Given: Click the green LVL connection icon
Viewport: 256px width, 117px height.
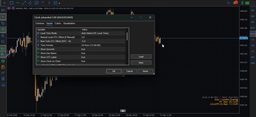Looking at the screenshot, I should (242, 3).
